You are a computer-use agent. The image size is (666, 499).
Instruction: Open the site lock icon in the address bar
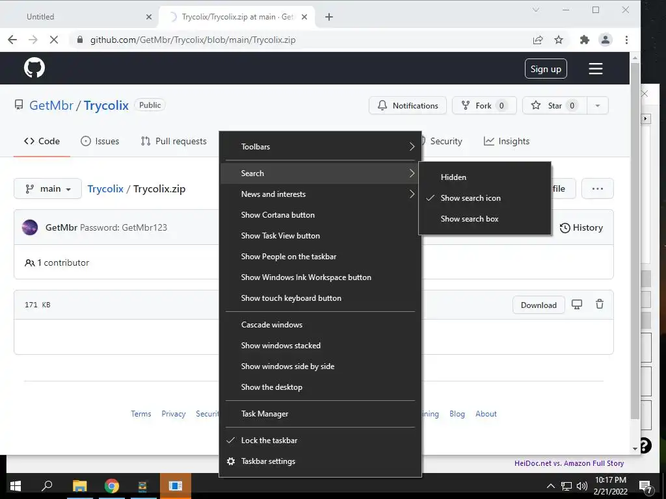click(79, 40)
